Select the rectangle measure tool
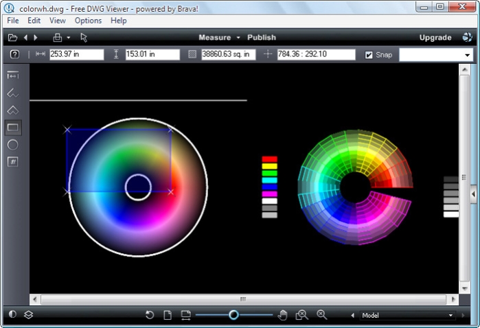Viewport: 480px width, 328px height. pyautogui.click(x=13, y=127)
